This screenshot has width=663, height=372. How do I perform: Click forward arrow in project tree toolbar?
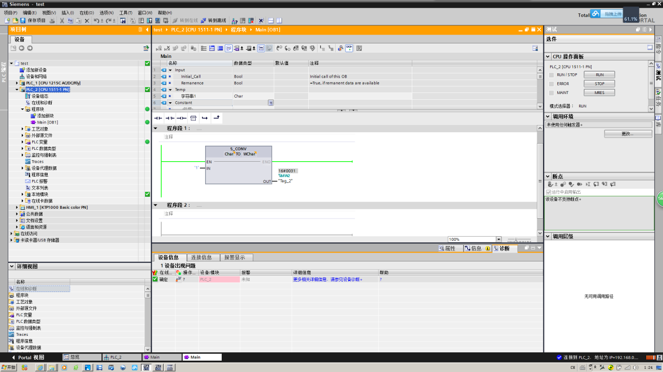(30, 48)
